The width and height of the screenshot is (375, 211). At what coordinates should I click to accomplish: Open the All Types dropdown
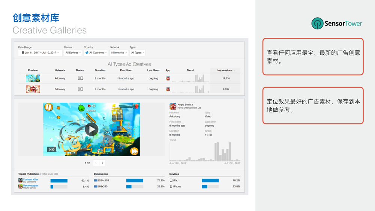[137, 53]
